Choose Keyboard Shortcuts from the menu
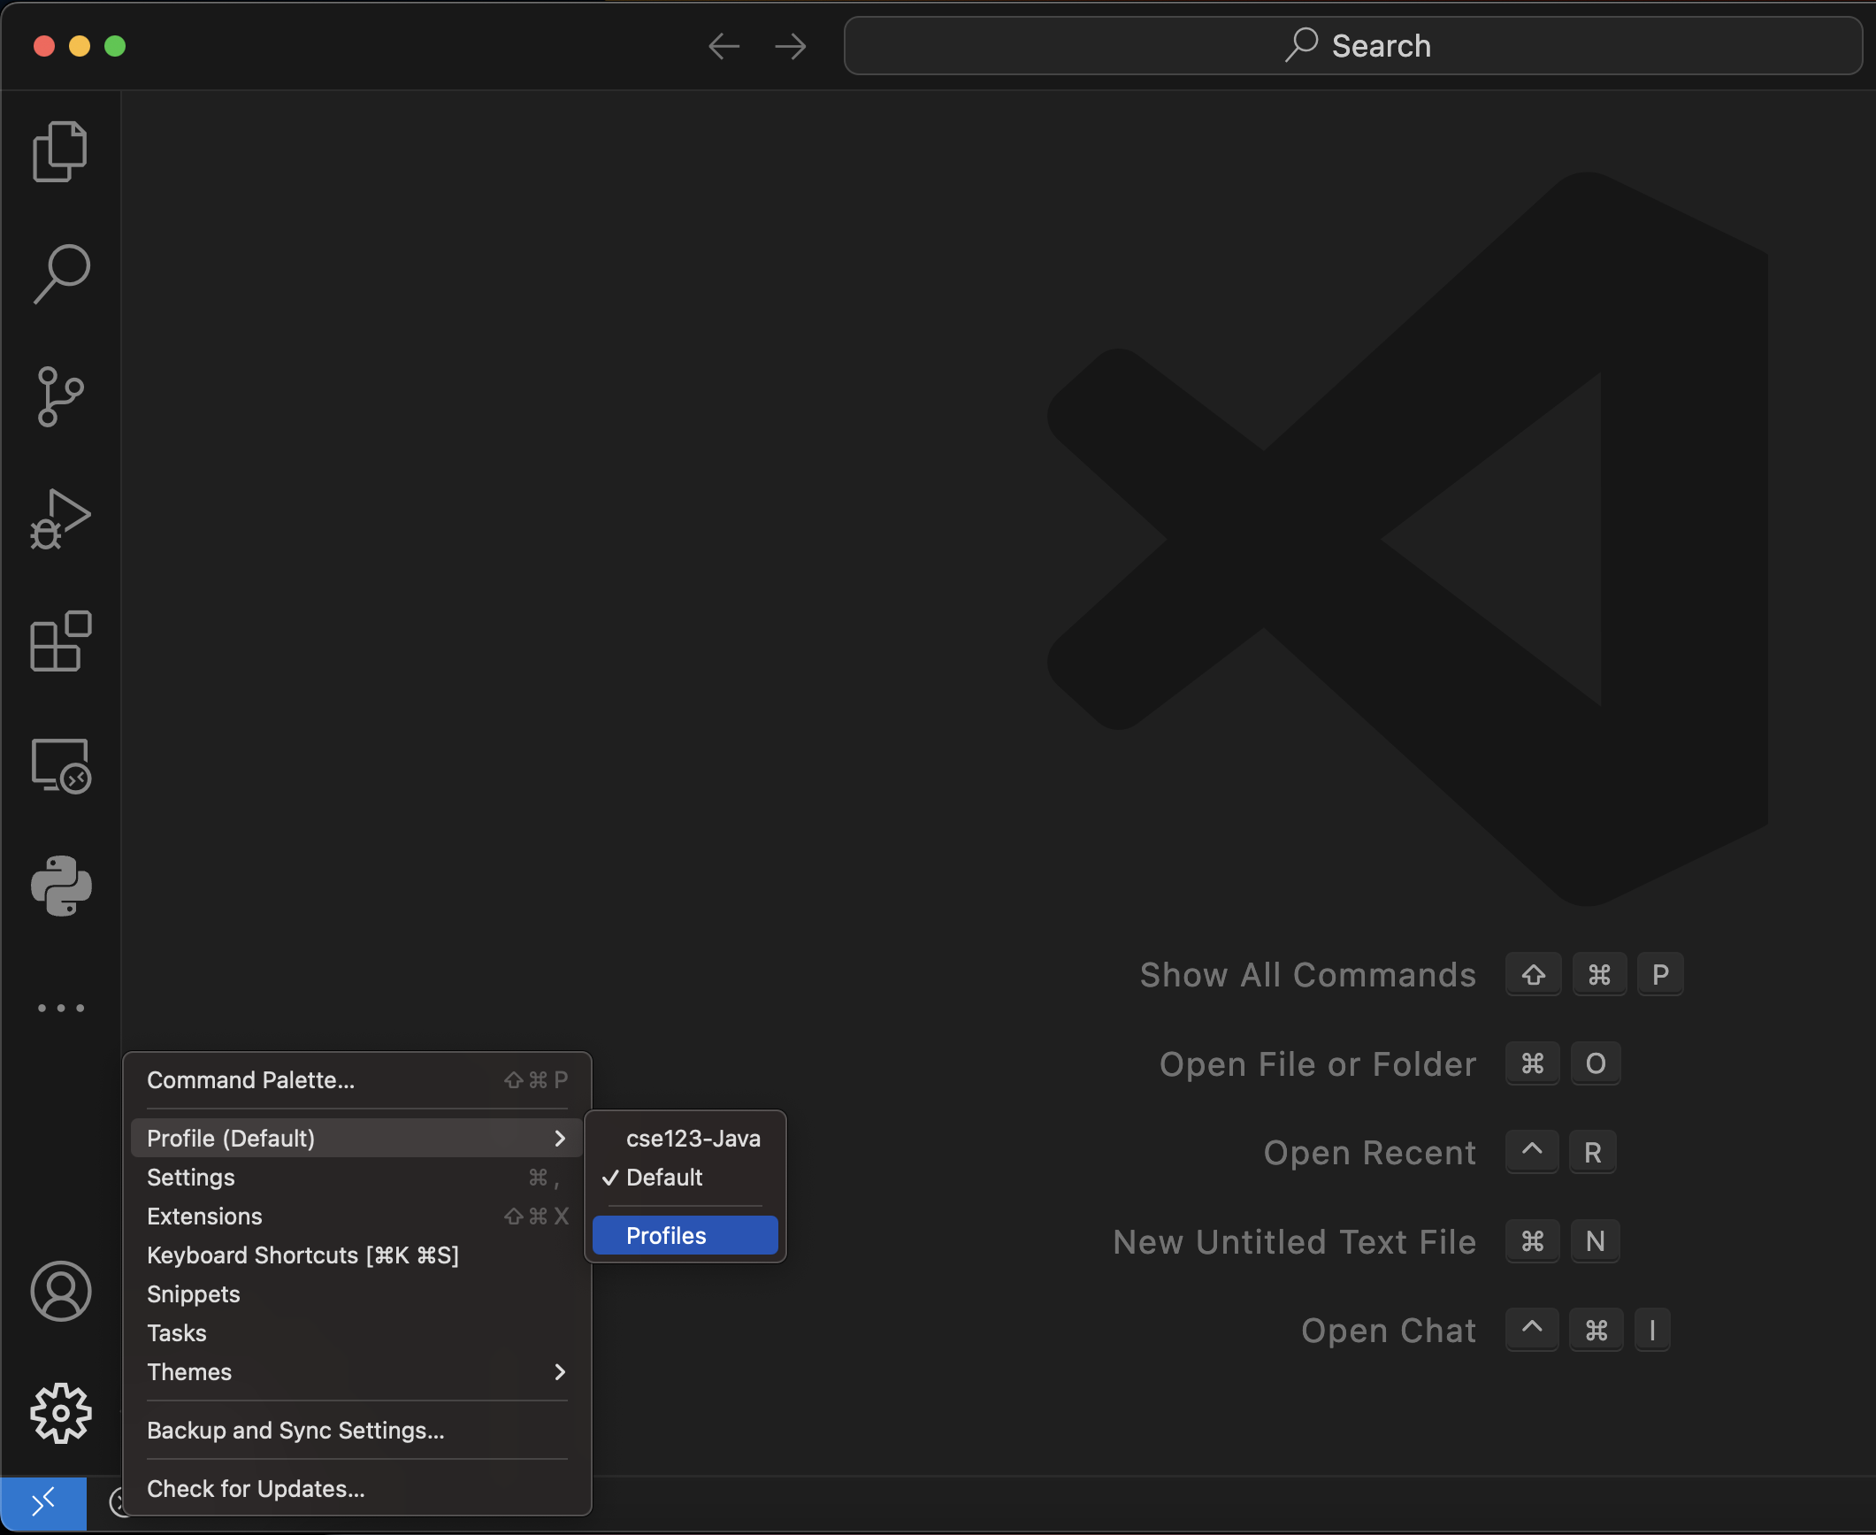This screenshot has width=1876, height=1535. point(302,1255)
